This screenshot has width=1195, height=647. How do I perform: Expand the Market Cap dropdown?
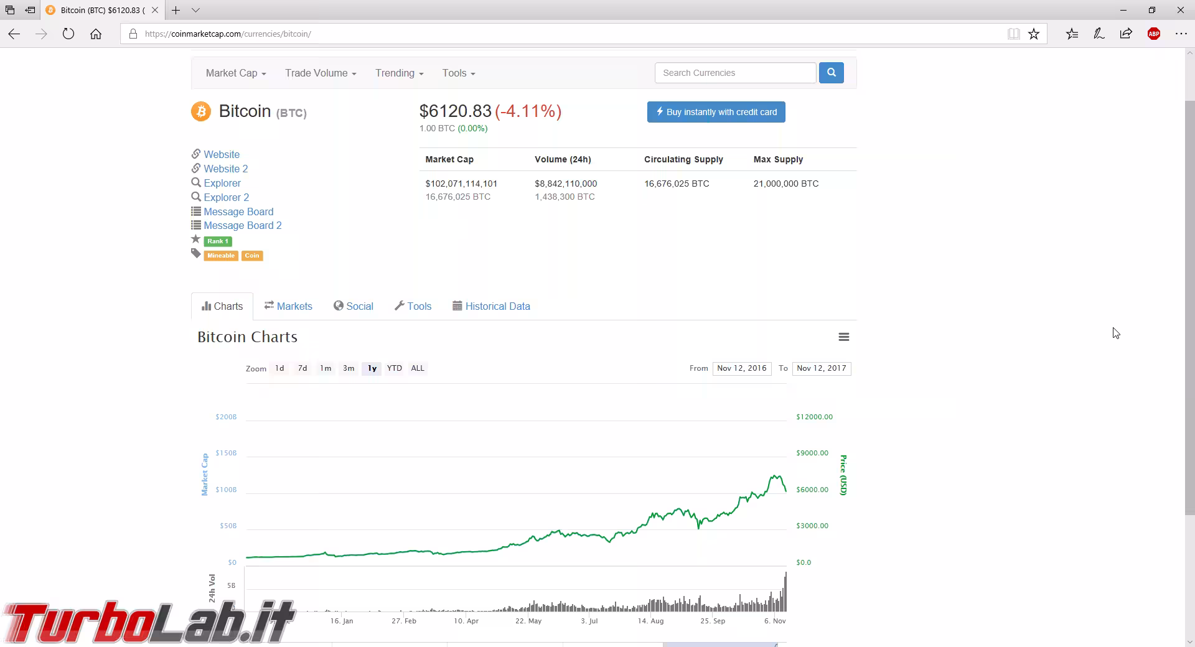236,73
